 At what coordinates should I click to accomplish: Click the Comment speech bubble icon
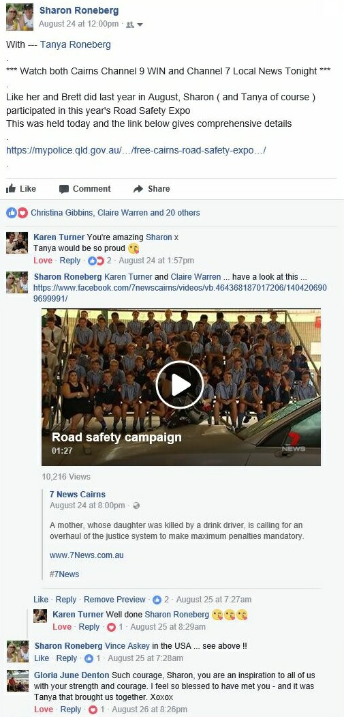(64, 189)
